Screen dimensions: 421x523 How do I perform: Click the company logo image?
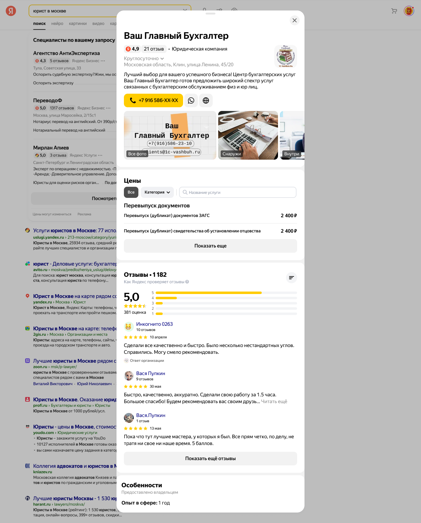(x=285, y=56)
